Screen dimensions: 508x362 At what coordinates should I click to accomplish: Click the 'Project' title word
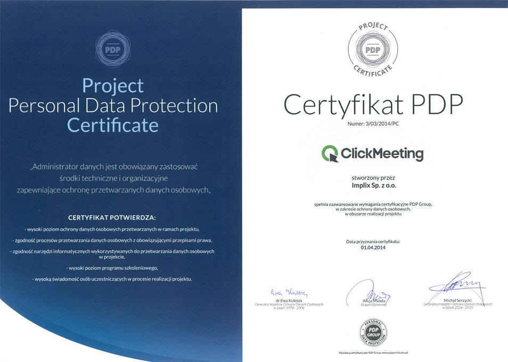tap(113, 86)
